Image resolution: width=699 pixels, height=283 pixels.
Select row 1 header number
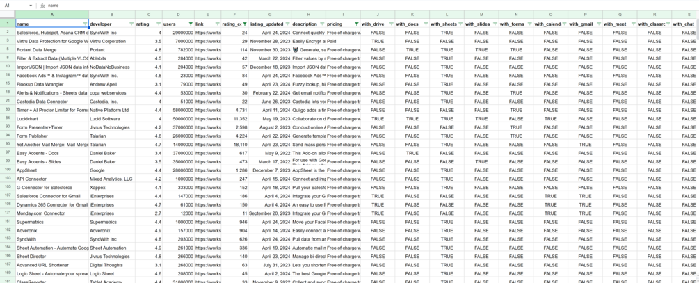8,24
